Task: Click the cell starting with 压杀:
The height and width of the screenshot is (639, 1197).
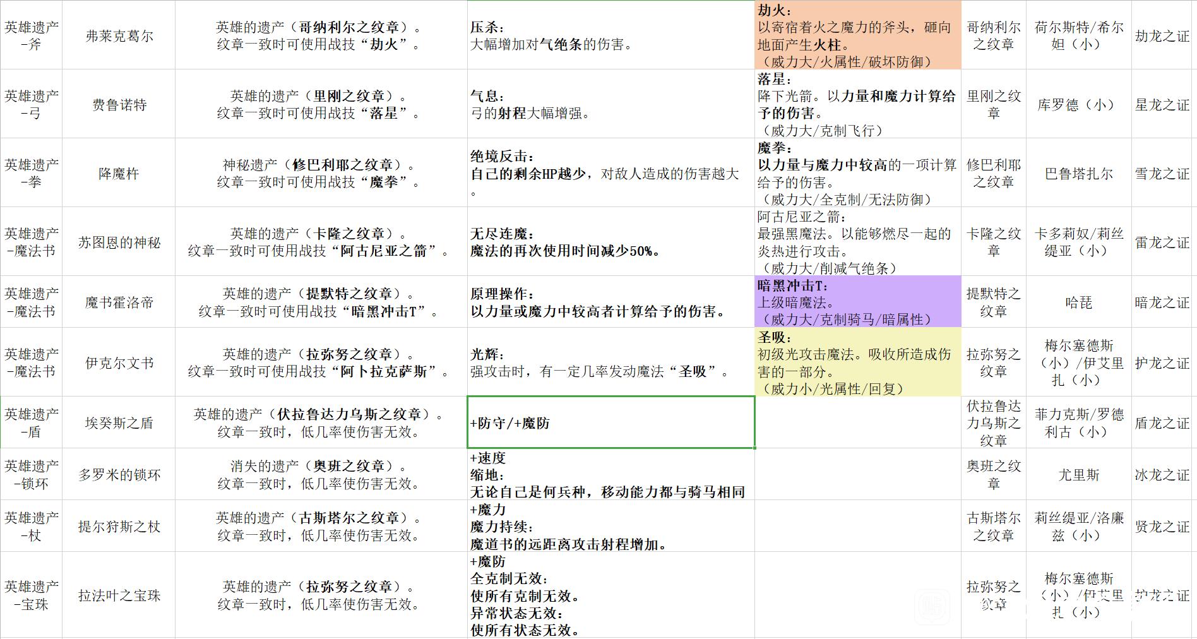Action: click(610, 35)
